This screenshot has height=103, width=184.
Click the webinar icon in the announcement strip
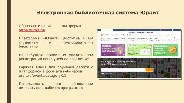(x=101, y=41)
